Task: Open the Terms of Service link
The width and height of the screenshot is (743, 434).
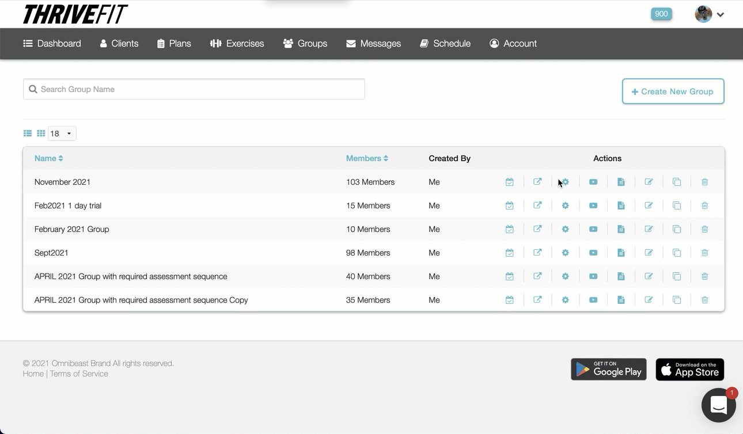Action: click(x=79, y=374)
